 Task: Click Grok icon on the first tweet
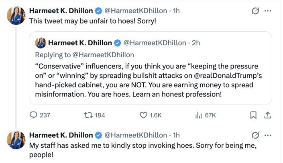[x=254, y=11]
